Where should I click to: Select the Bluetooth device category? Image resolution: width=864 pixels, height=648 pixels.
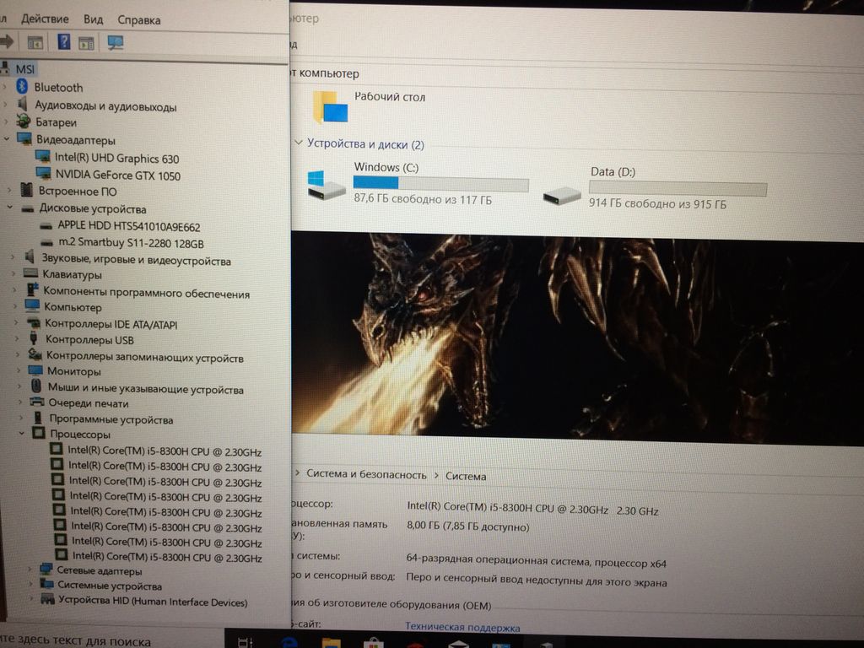58,88
